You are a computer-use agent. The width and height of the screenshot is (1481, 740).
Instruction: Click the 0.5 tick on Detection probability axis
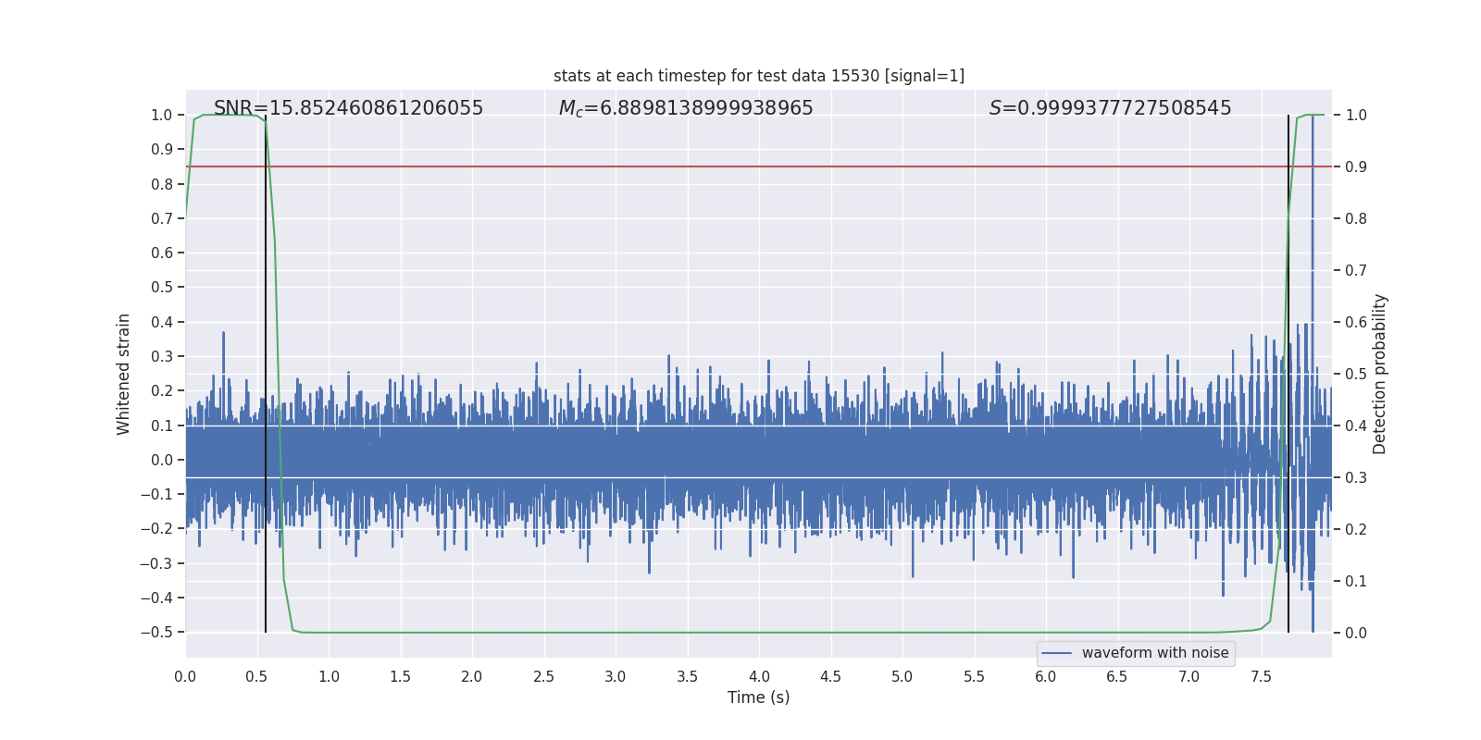[x=1356, y=374]
